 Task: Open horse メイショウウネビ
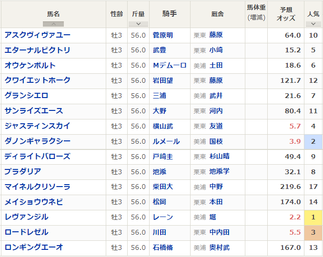34,202
